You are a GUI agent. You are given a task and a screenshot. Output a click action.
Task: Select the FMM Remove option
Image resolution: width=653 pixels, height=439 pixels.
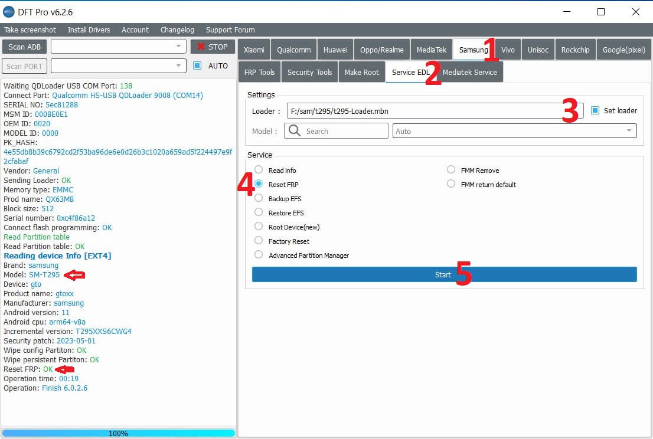(451, 170)
